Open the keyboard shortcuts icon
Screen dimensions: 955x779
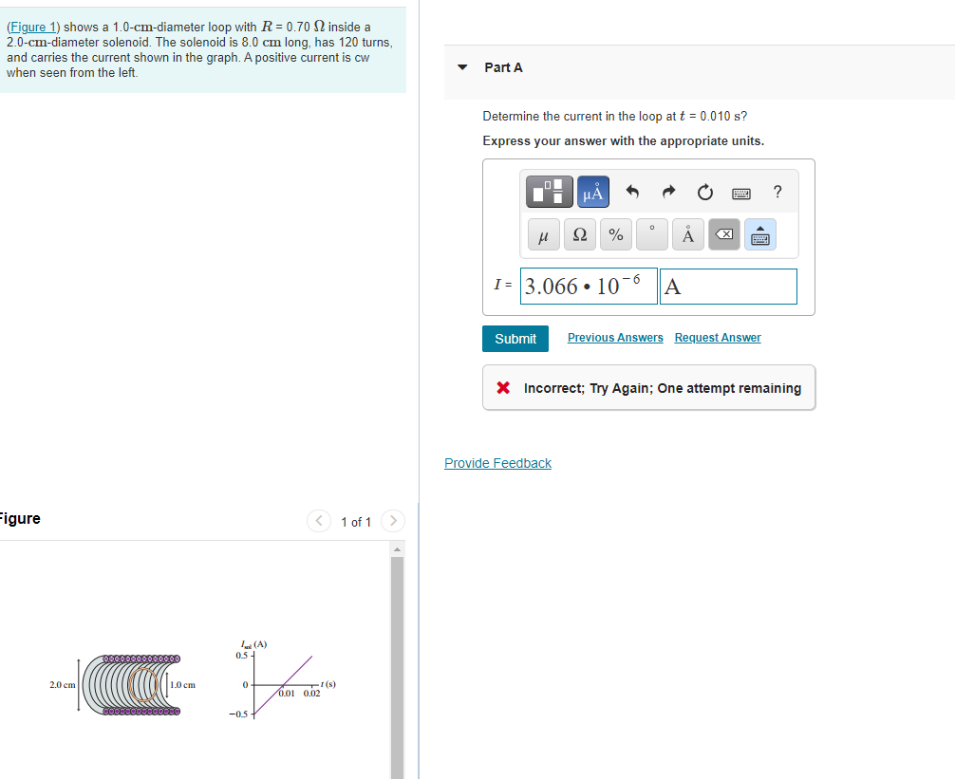tap(740, 192)
